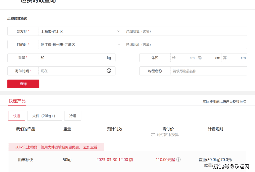Click 到付货币换算 conversion link
Image resolution: width=255 pixels, height=172 pixels.
click(x=168, y=135)
